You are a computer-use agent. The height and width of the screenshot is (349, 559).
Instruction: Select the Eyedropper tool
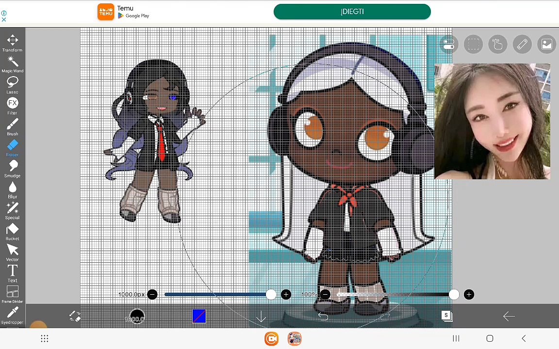pyautogui.click(x=13, y=316)
